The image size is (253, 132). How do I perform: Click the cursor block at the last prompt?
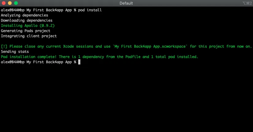[x=79, y=62]
